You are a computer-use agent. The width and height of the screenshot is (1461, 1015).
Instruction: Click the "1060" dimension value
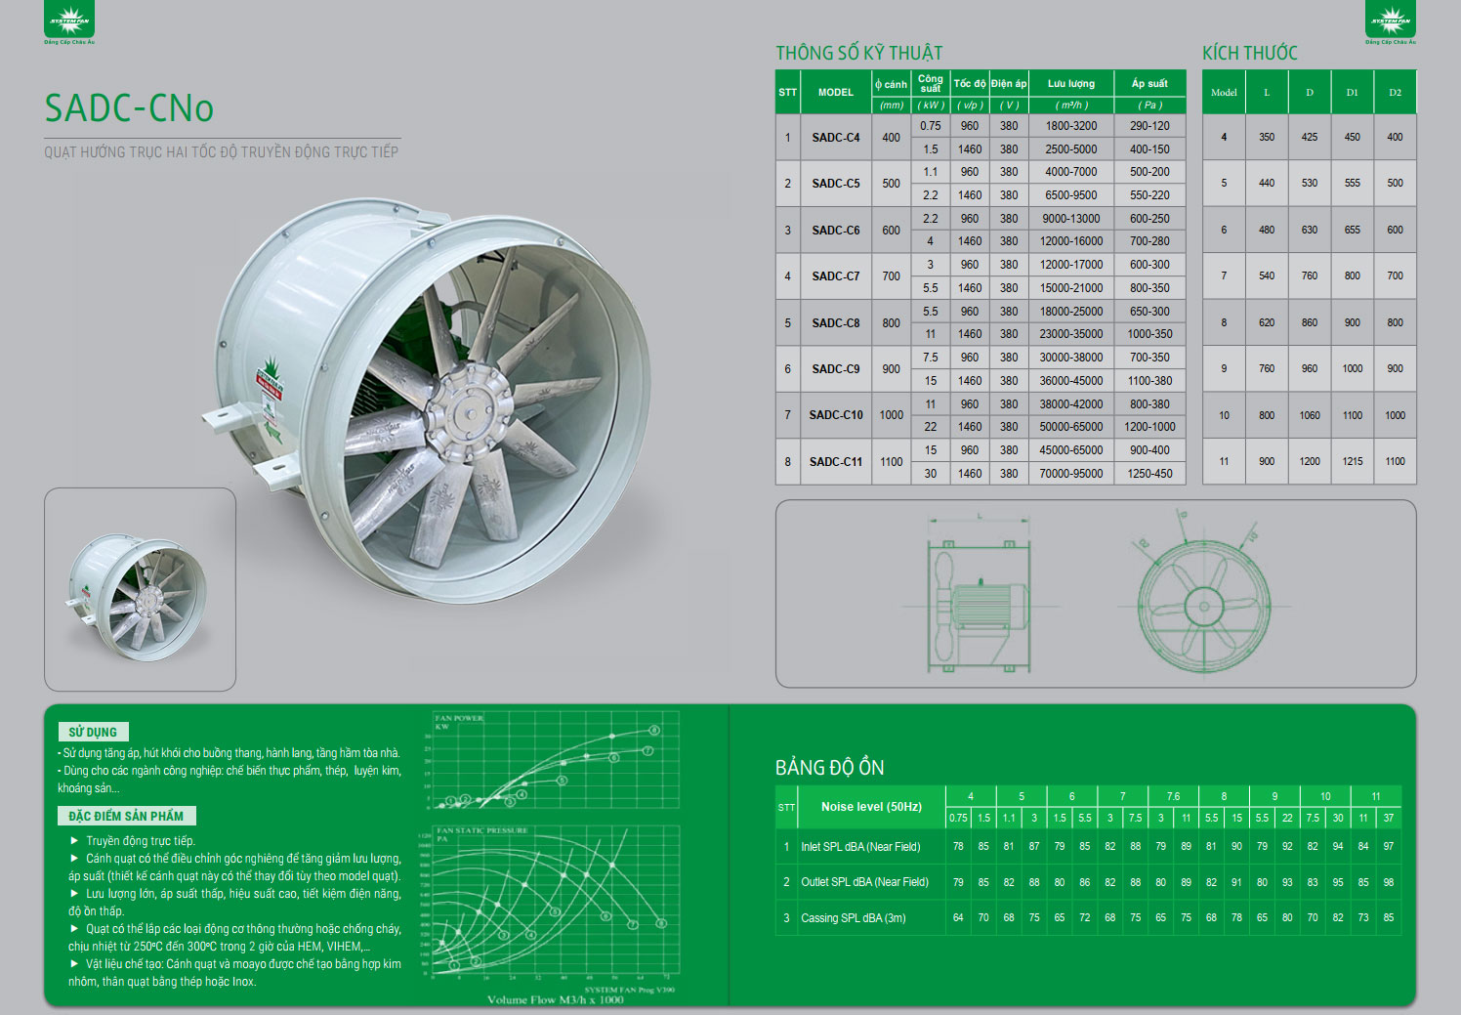1310,415
